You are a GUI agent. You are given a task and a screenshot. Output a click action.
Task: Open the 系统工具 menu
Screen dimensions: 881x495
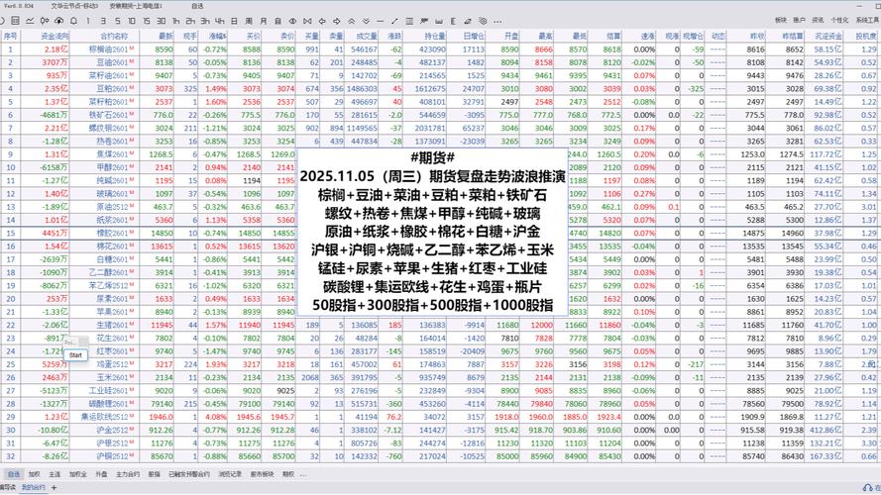[x=867, y=20]
